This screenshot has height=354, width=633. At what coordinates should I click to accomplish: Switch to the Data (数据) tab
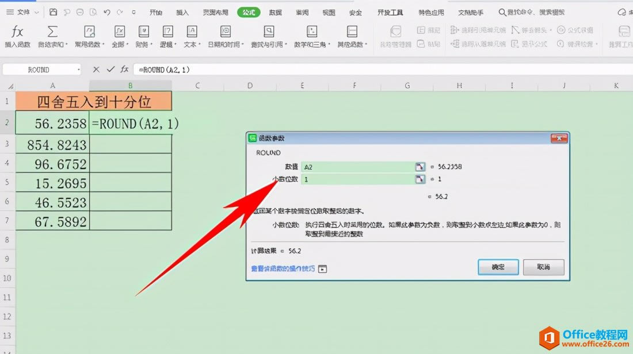point(275,13)
